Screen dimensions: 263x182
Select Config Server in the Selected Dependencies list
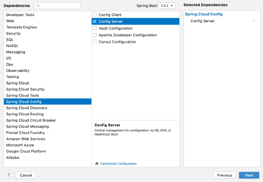coord(203,21)
